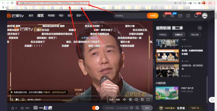Toggle the loop playback icon
The width and height of the screenshot is (217, 111).
[x=23, y=100]
